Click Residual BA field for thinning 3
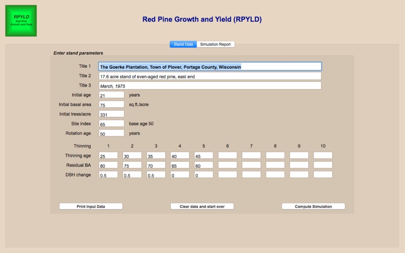Image resolution: width=405 pixels, height=253 pixels. 156,165
